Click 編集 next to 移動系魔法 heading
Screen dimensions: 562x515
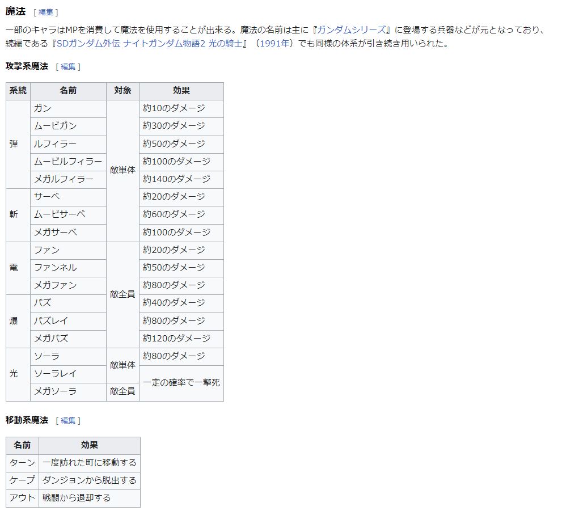click(68, 421)
